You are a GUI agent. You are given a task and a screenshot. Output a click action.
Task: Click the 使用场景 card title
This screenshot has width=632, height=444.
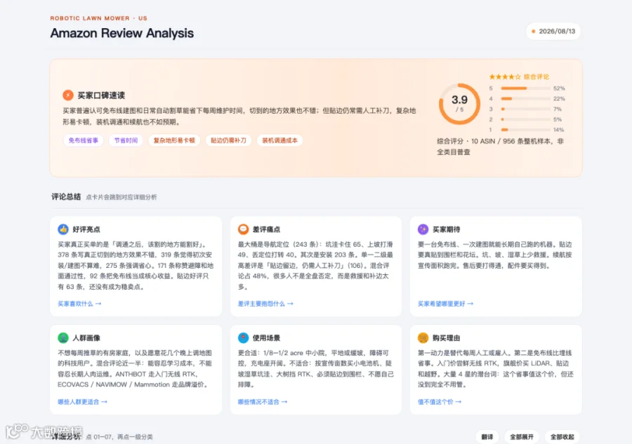point(266,338)
